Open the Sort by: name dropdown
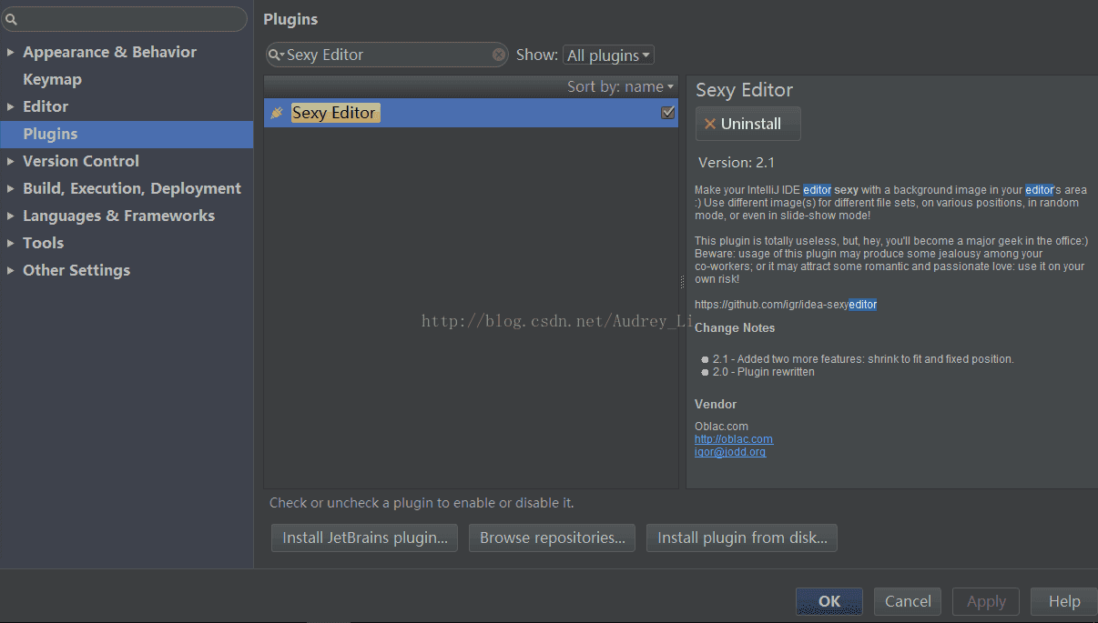 620,86
